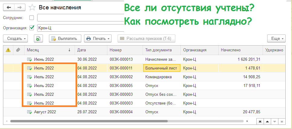Sort by the Удержано column header
292x129 pixels.
[274, 50]
